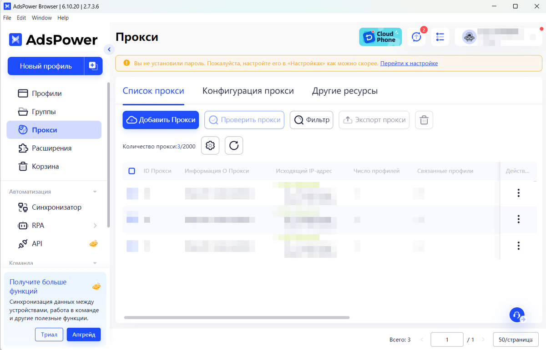Open proxy list settings gear icon

(x=210, y=146)
